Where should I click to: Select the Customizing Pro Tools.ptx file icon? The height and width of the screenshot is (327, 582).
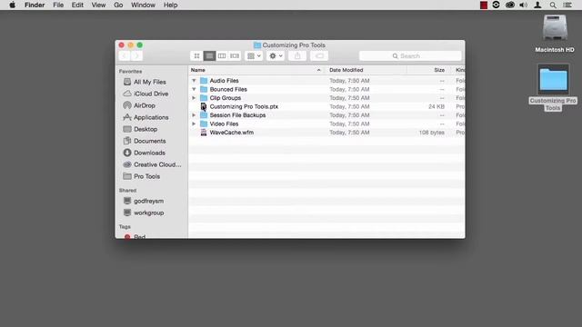click(204, 106)
